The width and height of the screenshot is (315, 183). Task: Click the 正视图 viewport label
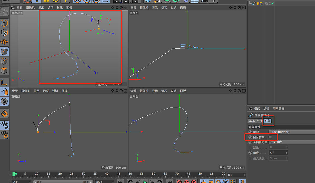[x=134, y=96]
